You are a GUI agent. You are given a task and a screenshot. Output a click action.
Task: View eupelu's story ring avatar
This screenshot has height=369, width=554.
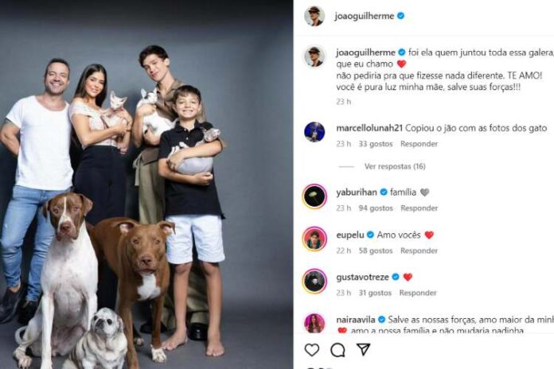point(314,239)
